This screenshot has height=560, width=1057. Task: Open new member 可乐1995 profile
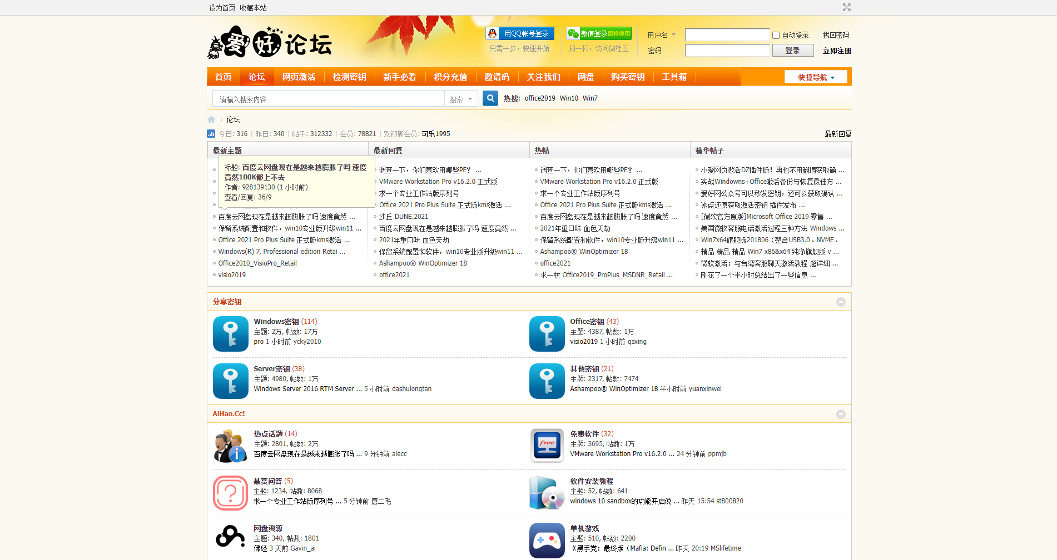pyautogui.click(x=436, y=134)
